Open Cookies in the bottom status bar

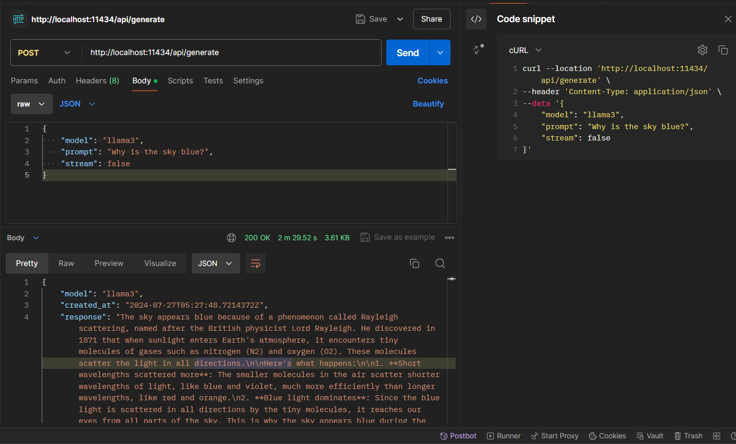coord(607,436)
